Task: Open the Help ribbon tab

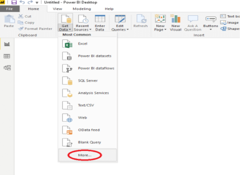Action: (109, 9)
